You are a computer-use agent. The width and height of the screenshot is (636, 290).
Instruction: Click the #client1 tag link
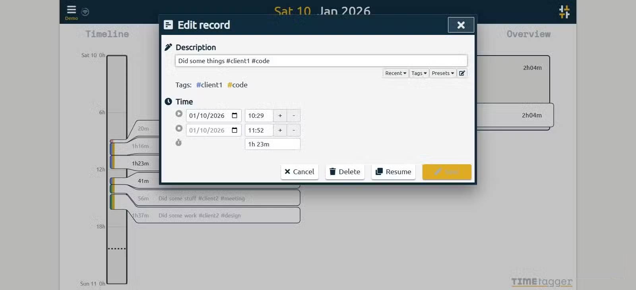(209, 85)
